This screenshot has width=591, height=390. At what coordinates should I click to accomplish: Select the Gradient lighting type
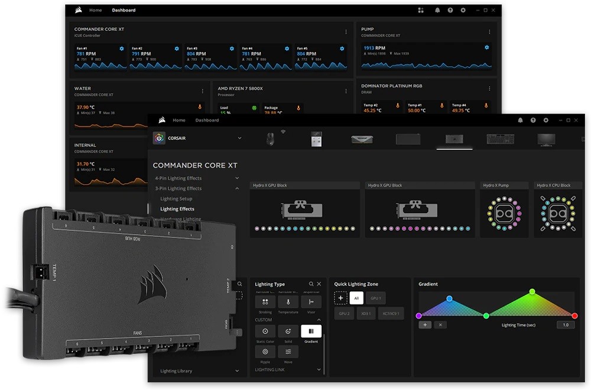click(311, 331)
